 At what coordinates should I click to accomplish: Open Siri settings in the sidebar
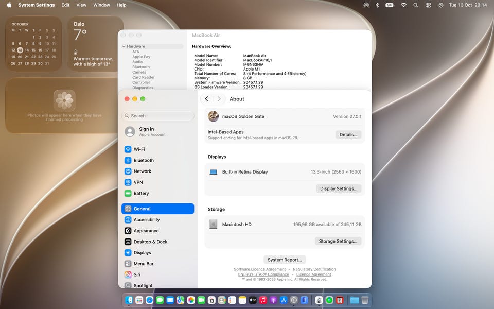pos(157,274)
